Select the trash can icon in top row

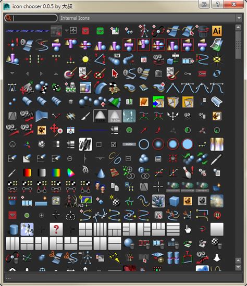(203, 31)
